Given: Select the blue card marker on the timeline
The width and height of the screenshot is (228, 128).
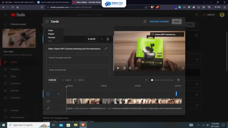Looking at the screenshot, I should (176, 94).
